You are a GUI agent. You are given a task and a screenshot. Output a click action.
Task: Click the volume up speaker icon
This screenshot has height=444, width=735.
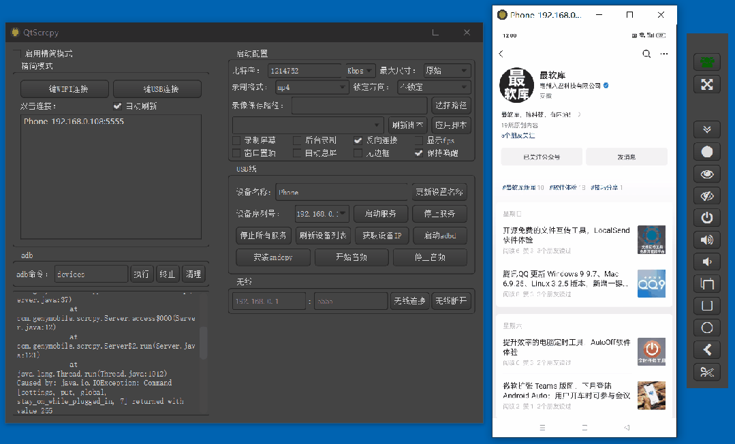coord(706,240)
